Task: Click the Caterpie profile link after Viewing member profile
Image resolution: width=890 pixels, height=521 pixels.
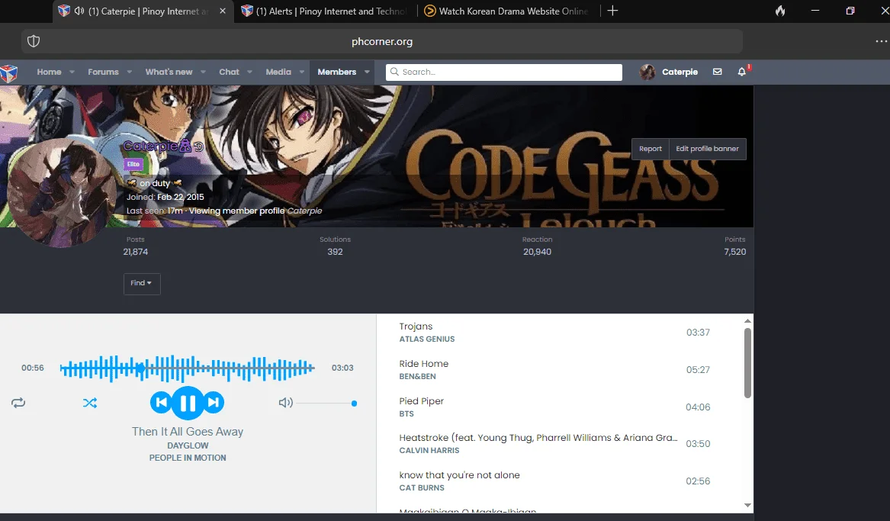Action: pyautogui.click(x=305, y=211)
